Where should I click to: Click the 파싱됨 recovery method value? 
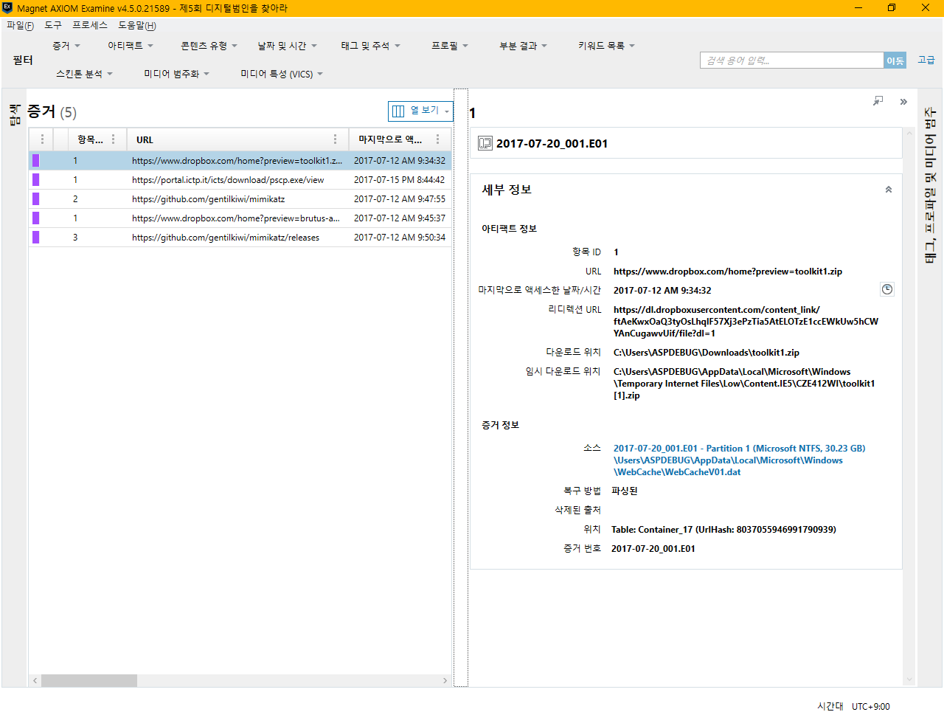[625, 491]
